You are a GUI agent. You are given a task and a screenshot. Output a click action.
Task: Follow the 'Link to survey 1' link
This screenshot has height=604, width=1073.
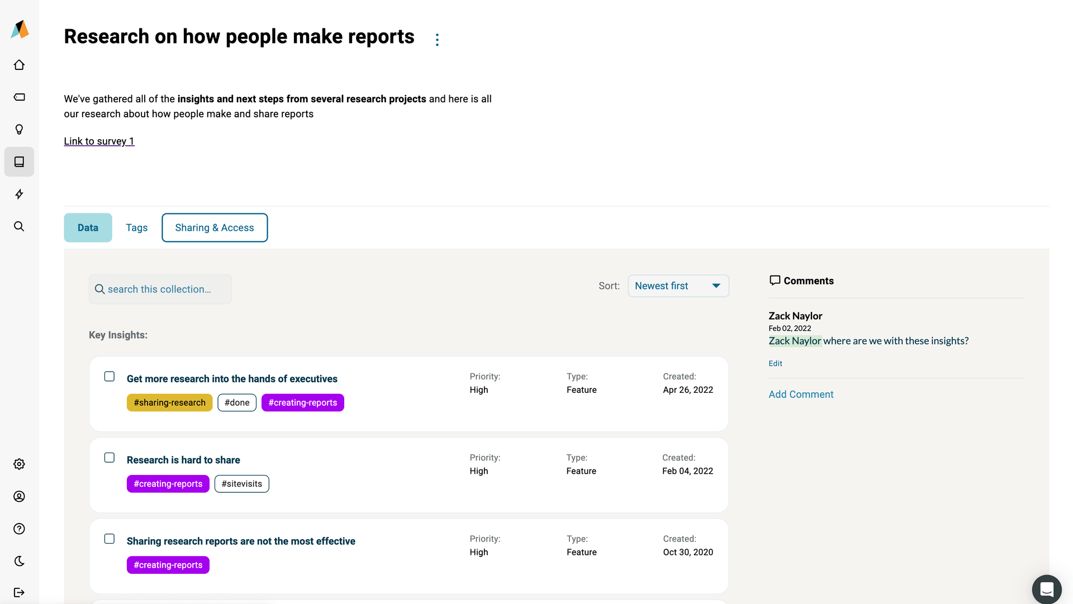coord(99,141)
